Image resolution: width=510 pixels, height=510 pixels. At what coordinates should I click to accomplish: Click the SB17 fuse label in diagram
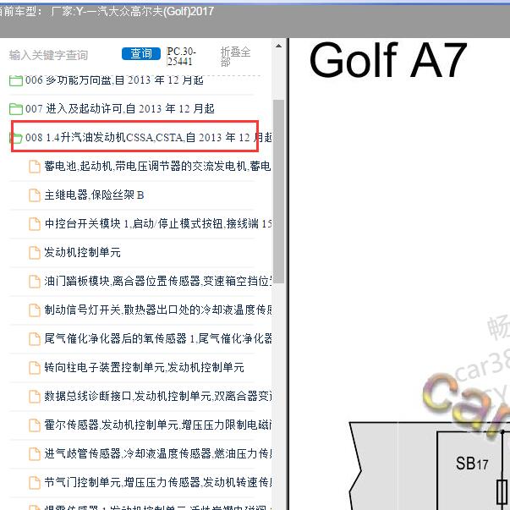(472, 463)
